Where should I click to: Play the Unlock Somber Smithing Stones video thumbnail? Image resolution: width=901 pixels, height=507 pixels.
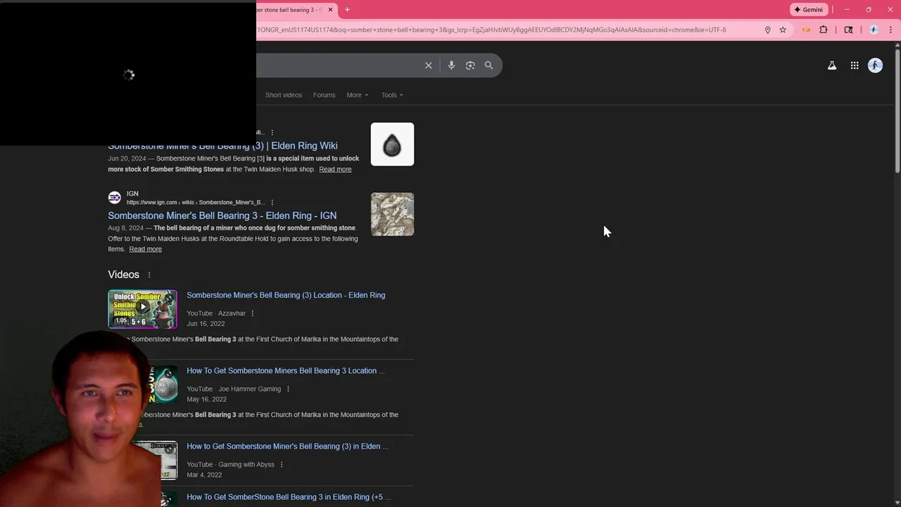142,309
